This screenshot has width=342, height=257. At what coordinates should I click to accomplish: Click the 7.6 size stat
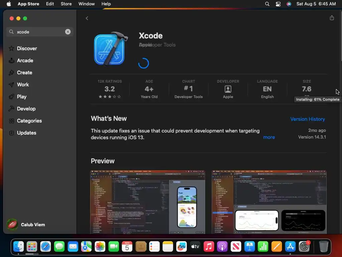(x=307, y=89)
